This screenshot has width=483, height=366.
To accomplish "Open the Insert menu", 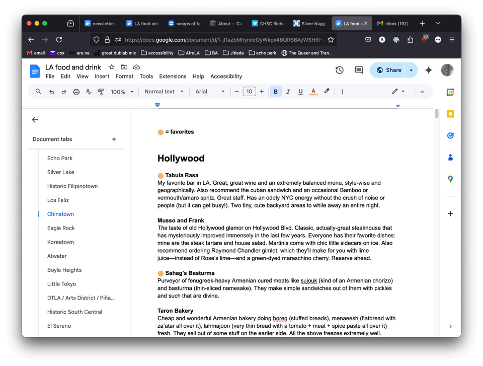I will pyautogui.click(x=102, y=77).
